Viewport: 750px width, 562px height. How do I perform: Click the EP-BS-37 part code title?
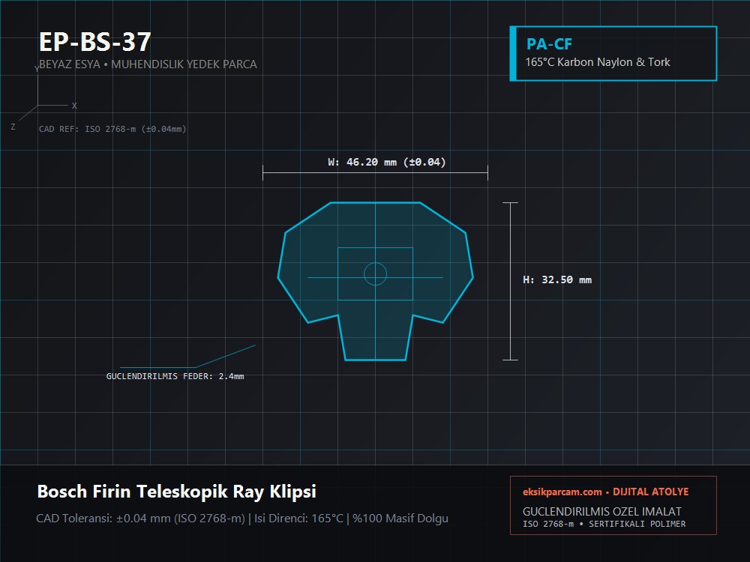pyautogui.click(x=94, y=42)
